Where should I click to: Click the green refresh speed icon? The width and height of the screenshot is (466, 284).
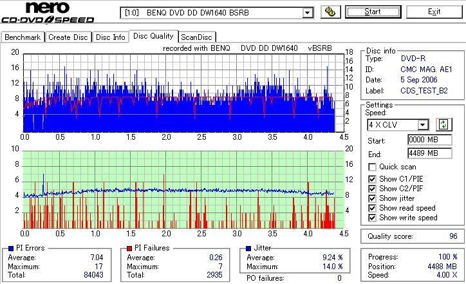pos(443,124)
